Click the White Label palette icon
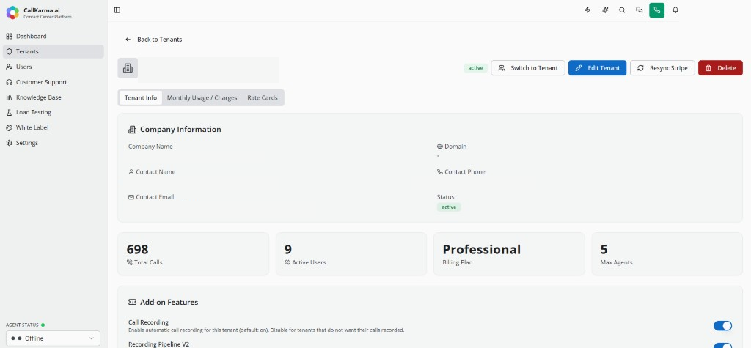 pos(9,127)
